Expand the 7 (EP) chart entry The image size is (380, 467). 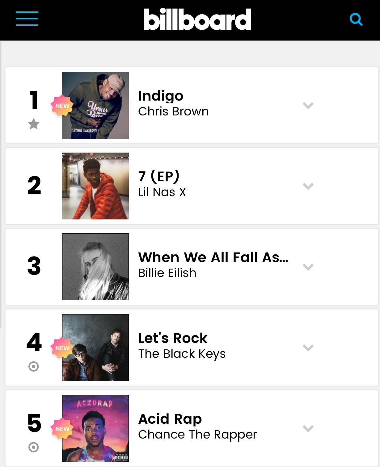(x=308, y=186)
